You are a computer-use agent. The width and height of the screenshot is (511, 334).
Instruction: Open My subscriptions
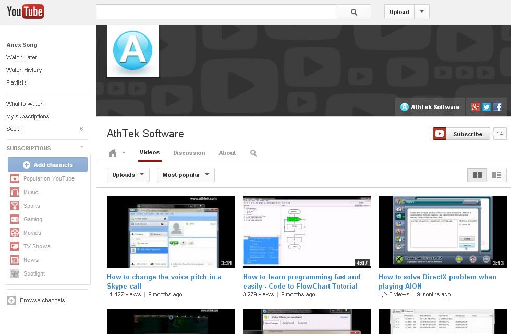point(28,116)
